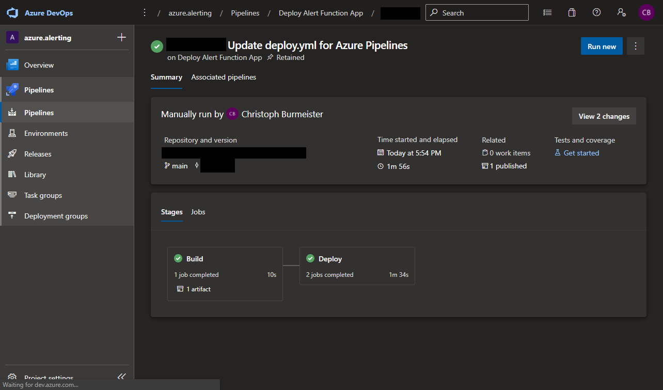Select the Jobs tab
This screenshot has height=390, width=663.
tap(198, 212)
